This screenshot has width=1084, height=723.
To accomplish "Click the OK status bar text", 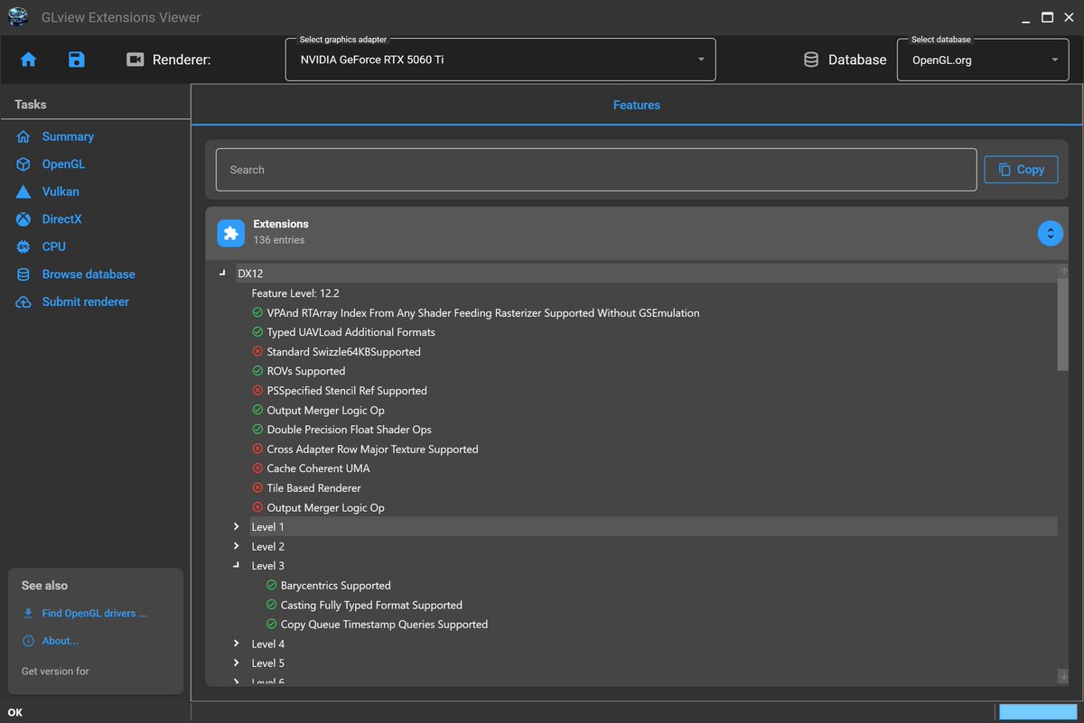I will (x=15, y=712).
